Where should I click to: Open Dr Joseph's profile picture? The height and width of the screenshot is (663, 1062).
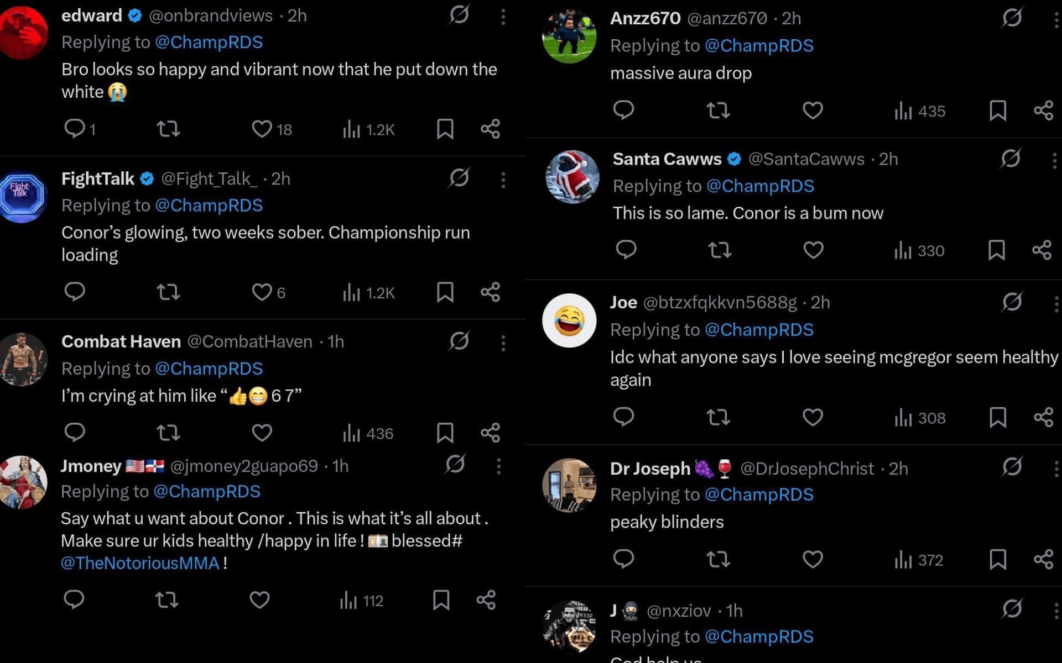(569, 485)
